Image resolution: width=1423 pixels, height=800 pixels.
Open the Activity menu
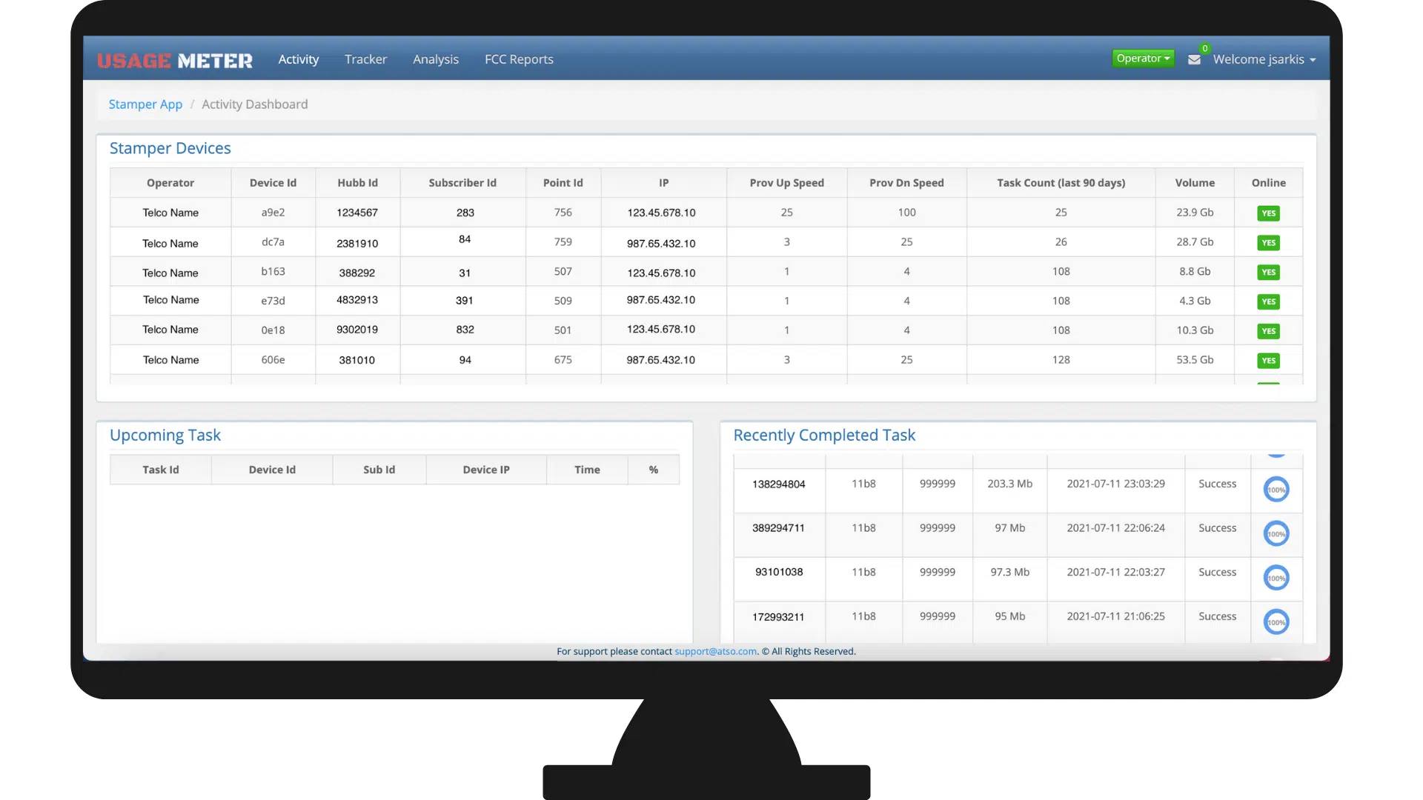click(x=299, y=59)
